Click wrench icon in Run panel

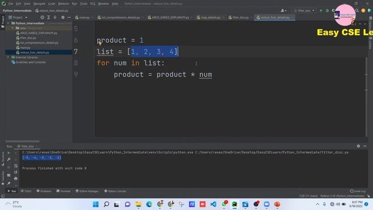(x=9, y=159)
